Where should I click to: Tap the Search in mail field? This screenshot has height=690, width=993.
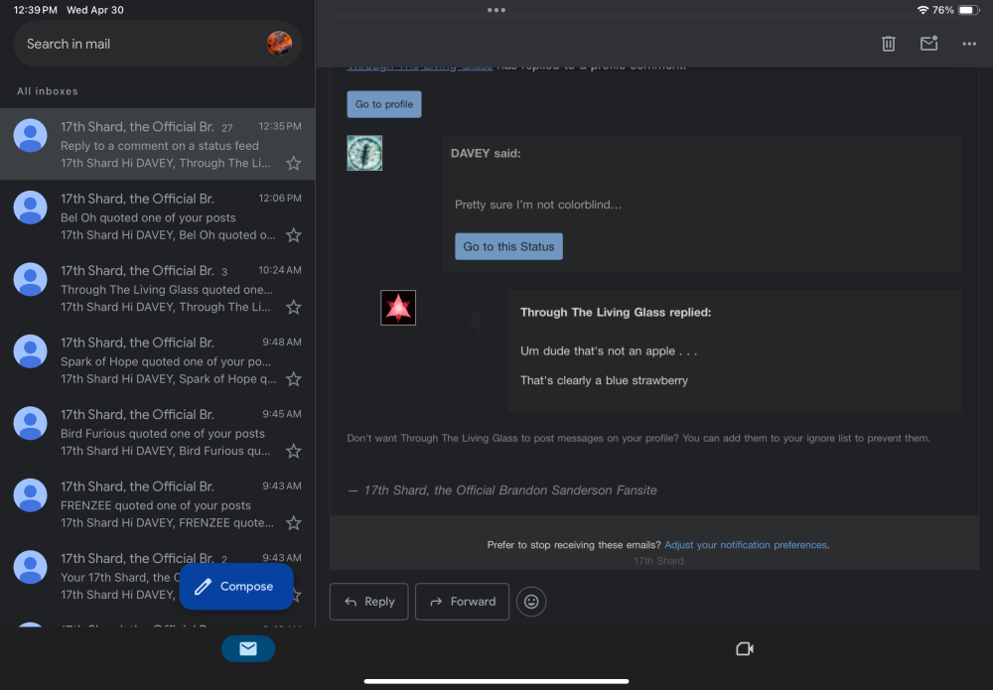[x=158, y=44]
